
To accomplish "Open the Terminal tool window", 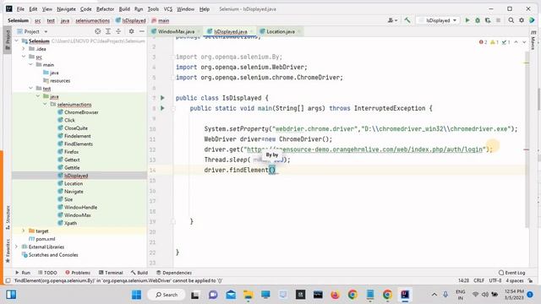I will click(111, 273).
